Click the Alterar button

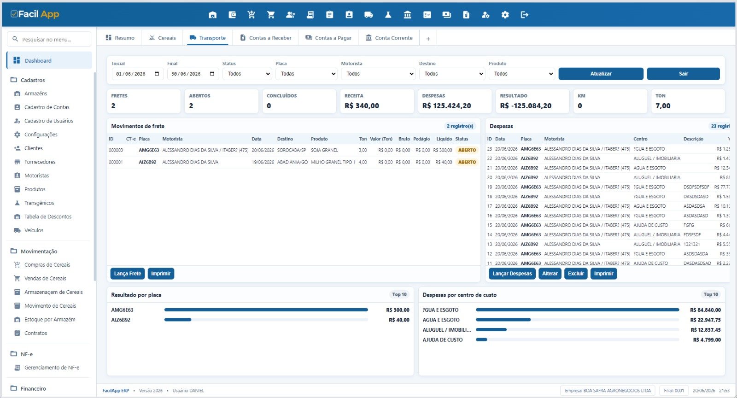click(x=550, y=274)
